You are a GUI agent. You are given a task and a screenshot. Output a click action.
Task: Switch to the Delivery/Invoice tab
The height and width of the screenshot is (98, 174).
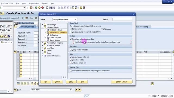pos(27,27)
